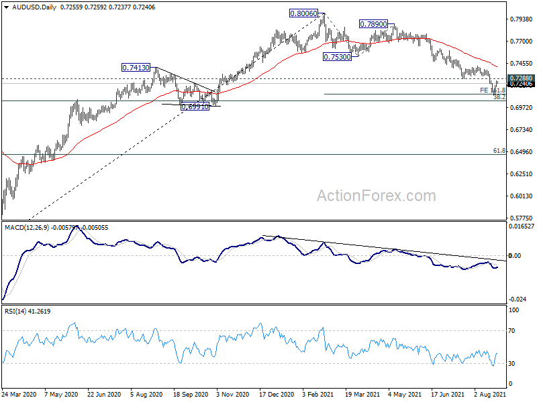Viewport: 537px width, 402px height.
Task: Click the 2 Aug 2021 date label
Action: [490, 394]
